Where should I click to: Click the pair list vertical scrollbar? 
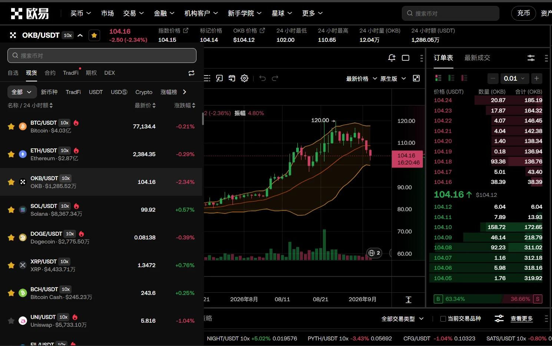coord(203,119)
